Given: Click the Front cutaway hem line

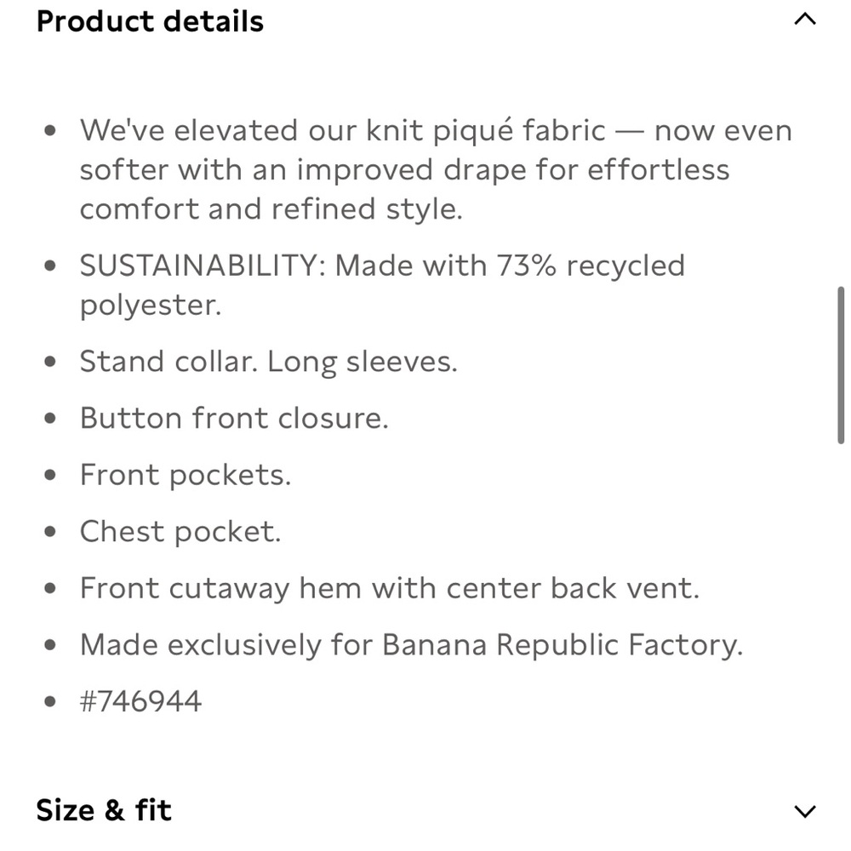Looking at the screenshot, I should [x=389, y=588].
